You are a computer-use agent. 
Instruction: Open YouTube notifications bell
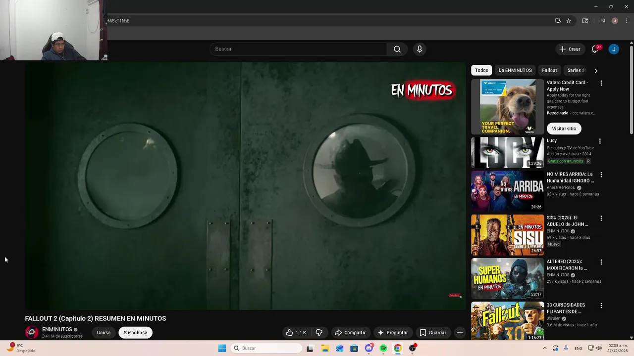pos(595,49)
